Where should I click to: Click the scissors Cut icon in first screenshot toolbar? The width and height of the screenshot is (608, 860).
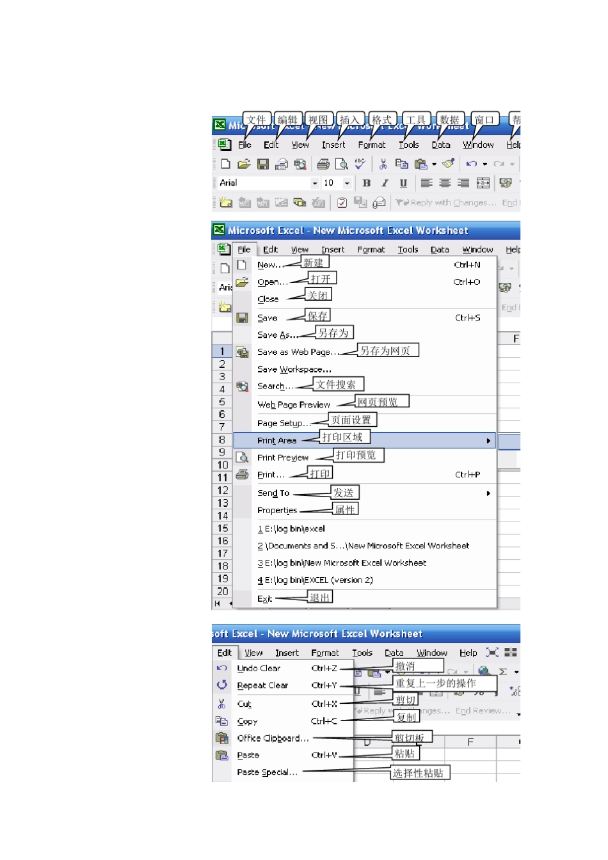tap(383, 164)
